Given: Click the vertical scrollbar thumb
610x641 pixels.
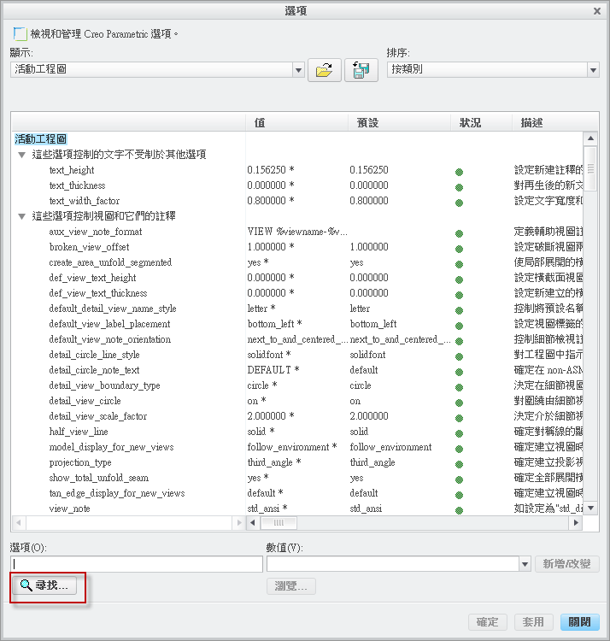Looking at the screenshot, I should click(590, 168).
